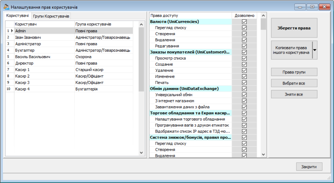Toggle the З інтернет магазином checkbox
Screen dimensions: 334x183
[x=244, y=101]
